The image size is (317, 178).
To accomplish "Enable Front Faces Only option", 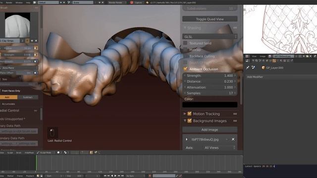I will tap(10, 91).
